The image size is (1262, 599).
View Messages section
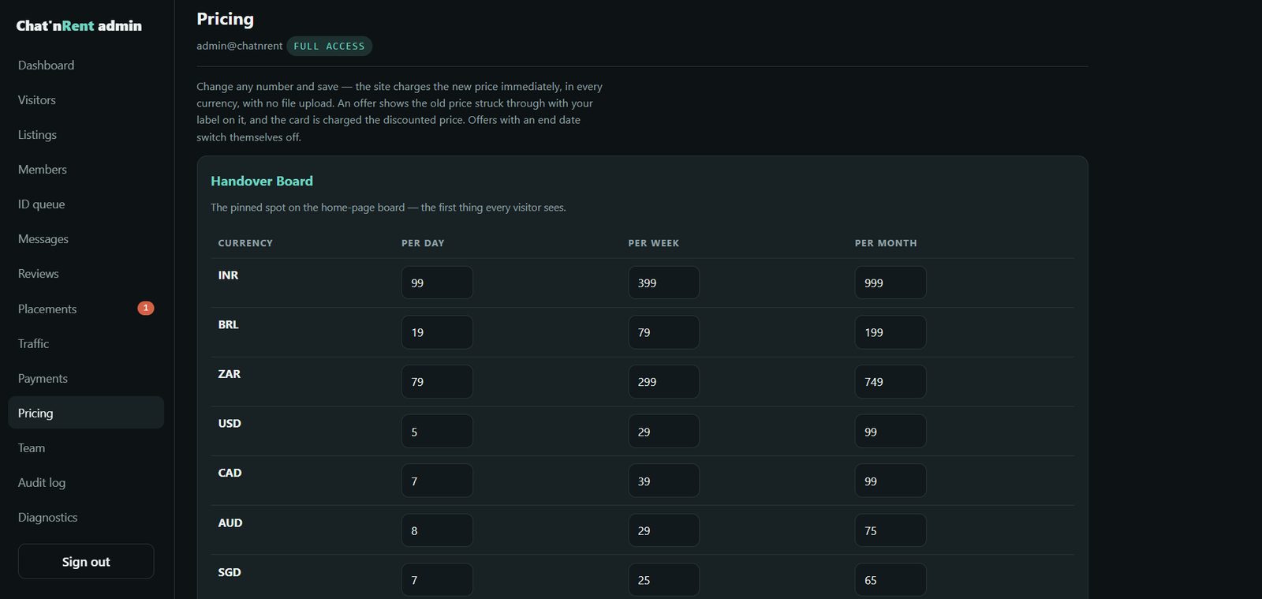pyautogui.click(x=86, y=239)
